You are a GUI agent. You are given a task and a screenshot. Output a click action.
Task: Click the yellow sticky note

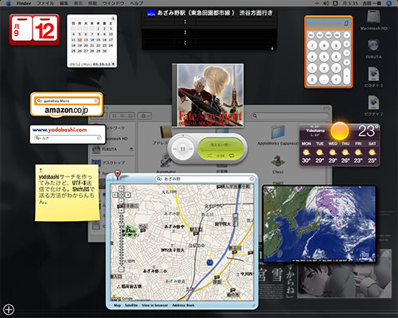[x=67, y=192]
